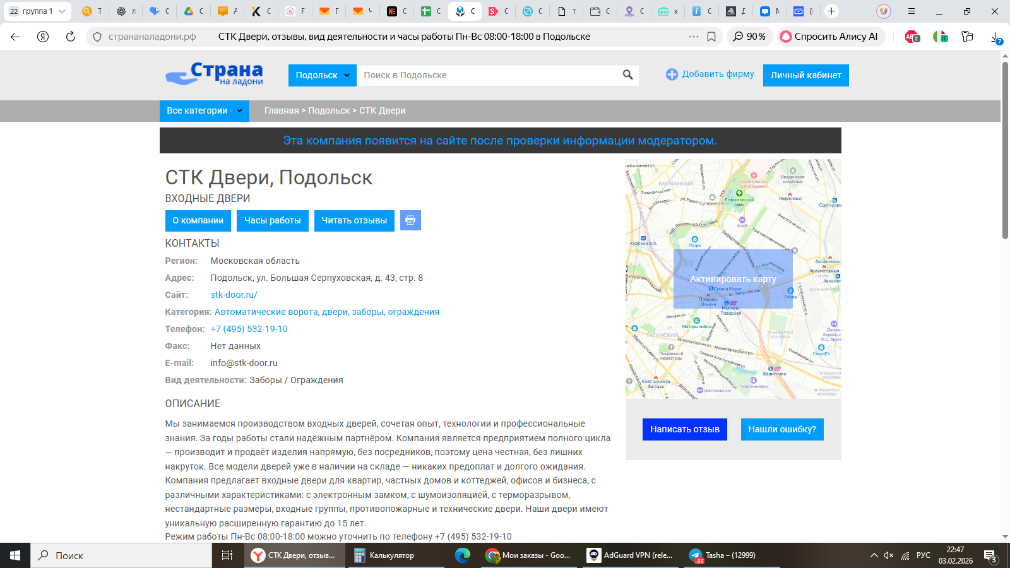
Task: Reload the page with the refresh icon
Action: [x=71, y=37]
